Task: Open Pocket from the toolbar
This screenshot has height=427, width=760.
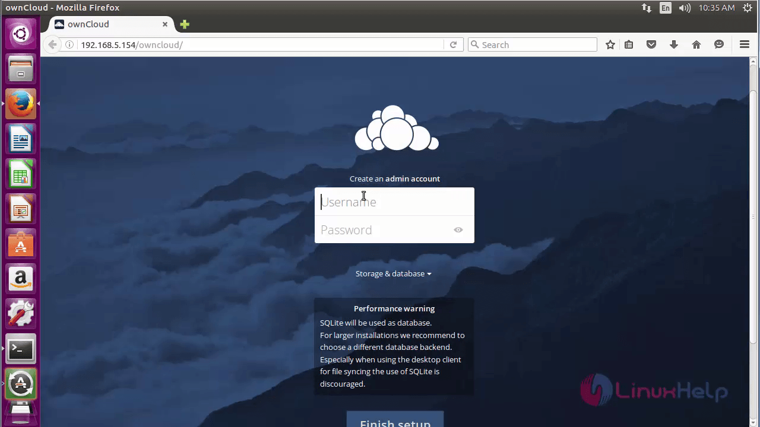Action: click(651, 44)
